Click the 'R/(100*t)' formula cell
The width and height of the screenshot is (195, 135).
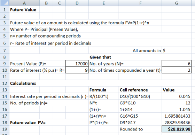[99, 96]
